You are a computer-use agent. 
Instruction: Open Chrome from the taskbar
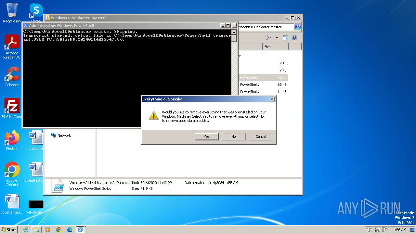tap(59, 230)
